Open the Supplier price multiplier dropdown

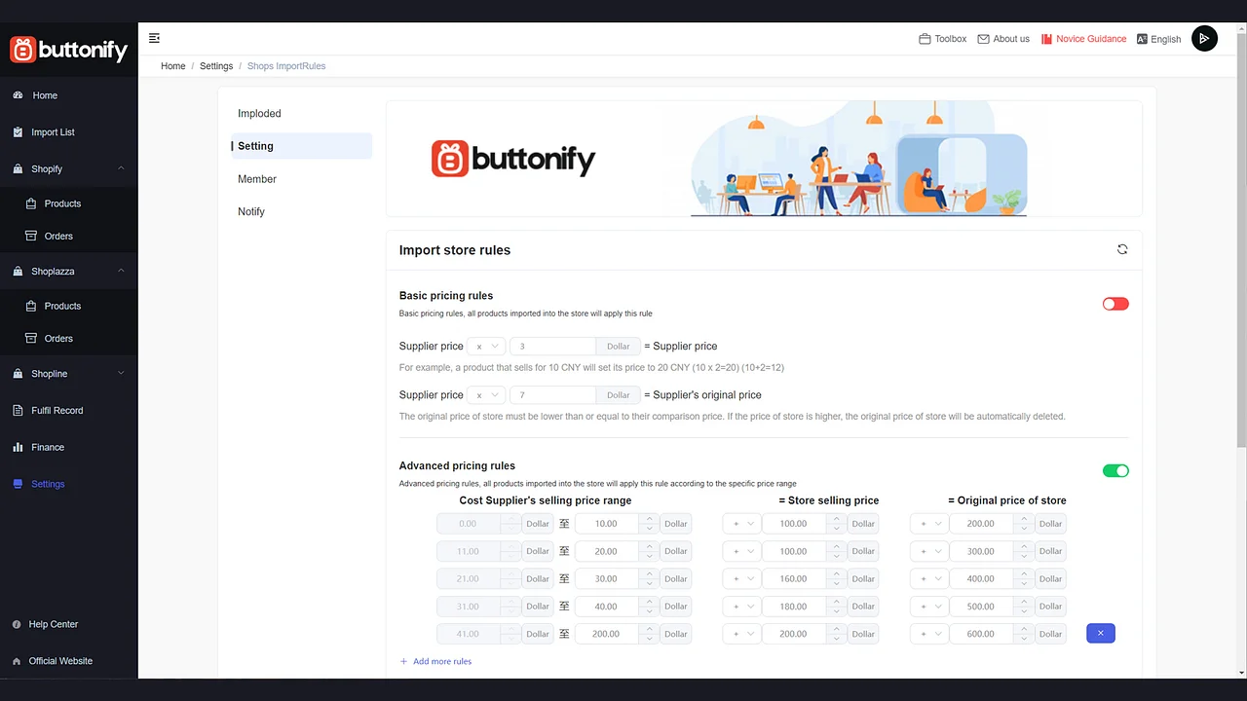[x=485, y=346]
